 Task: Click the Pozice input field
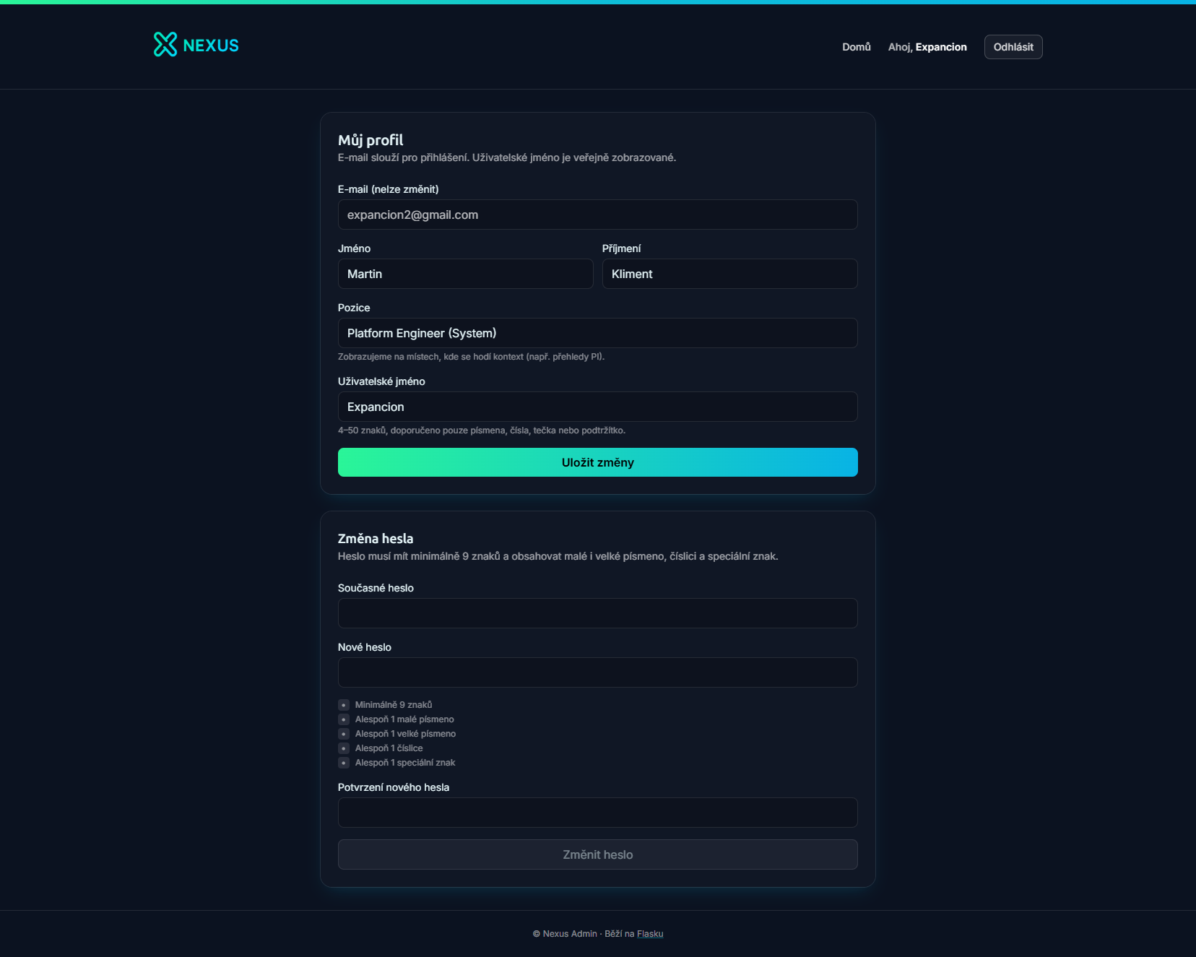(x=597, y=333)
